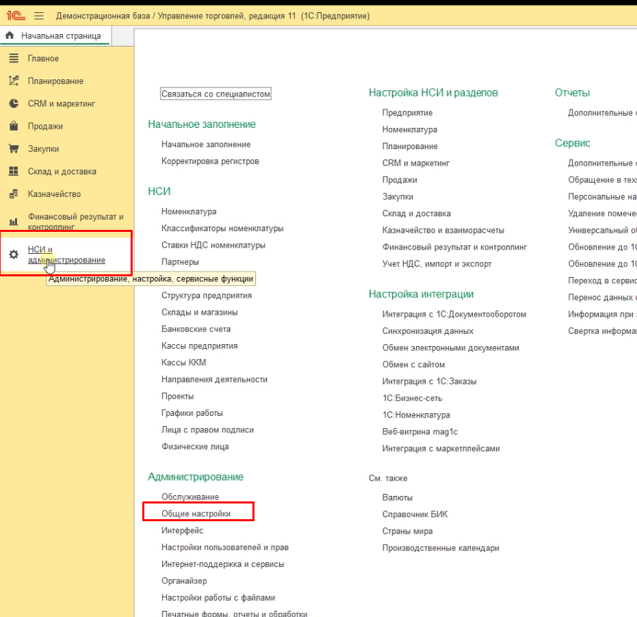637x617 pixels.
Task: Open Структура предприятия link
Action: tap(206, 296)
